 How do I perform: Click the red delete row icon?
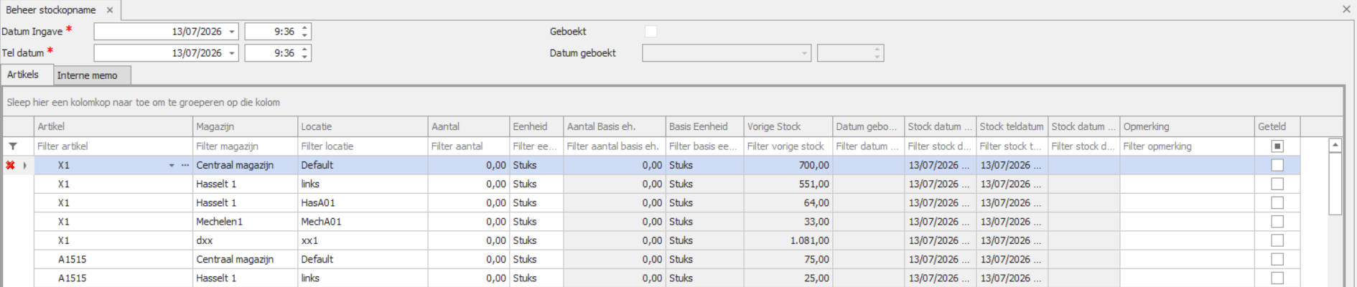10,165
